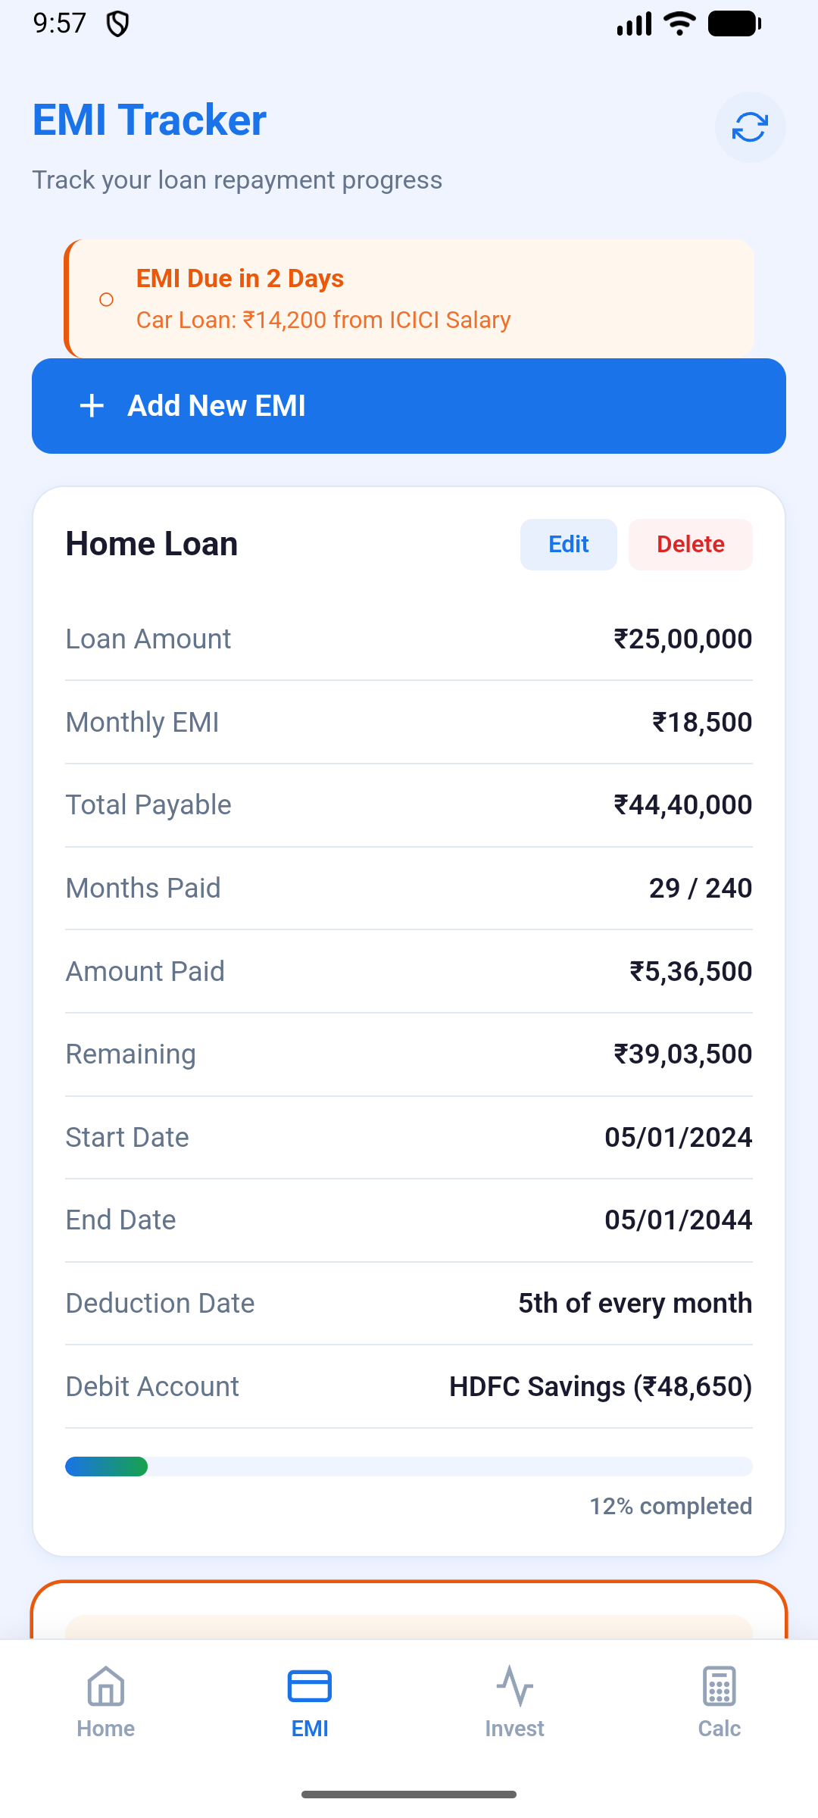Switch to the Calc tab label
Viewport: 818px width, 1818px height.
(720, 1729)
